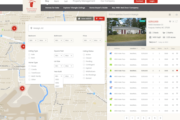Tick the Rent listing type checkbox
This screenshot has width=180, height=120.
[x=29, y=58]
